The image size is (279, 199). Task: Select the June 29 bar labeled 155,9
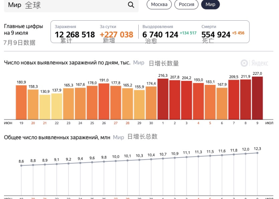[x=139, y=105]
